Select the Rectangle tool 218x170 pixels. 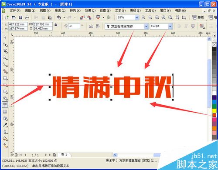[5, 78]
